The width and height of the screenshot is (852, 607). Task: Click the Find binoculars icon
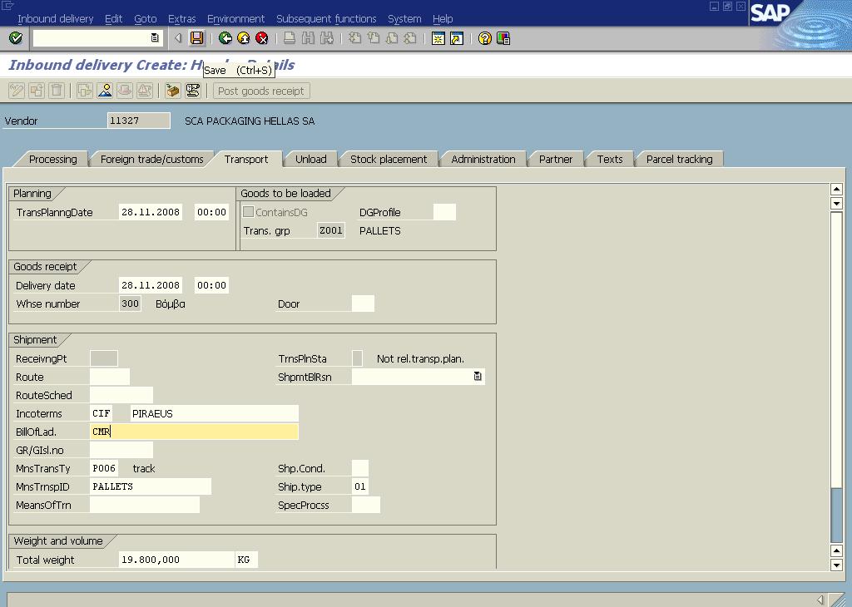[308, 38]
